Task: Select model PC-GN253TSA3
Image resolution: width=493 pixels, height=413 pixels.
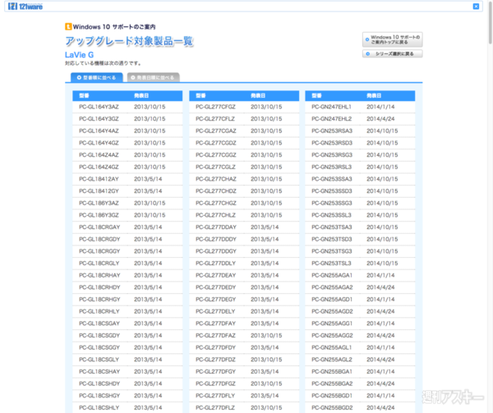Action: click(x=332, y=227)
